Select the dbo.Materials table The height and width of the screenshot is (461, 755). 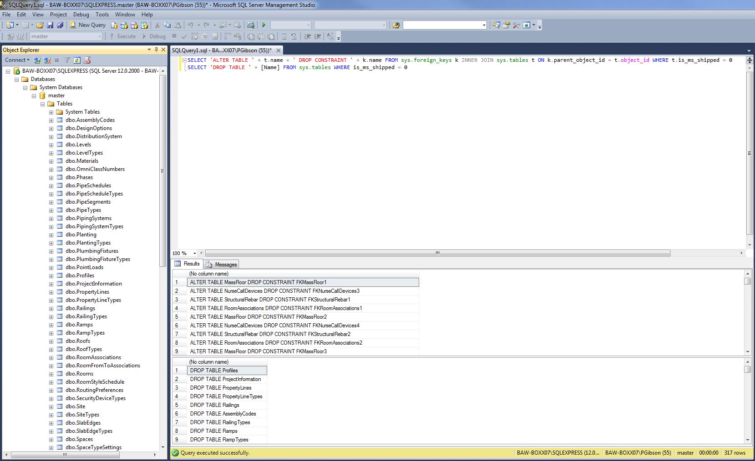81,161
